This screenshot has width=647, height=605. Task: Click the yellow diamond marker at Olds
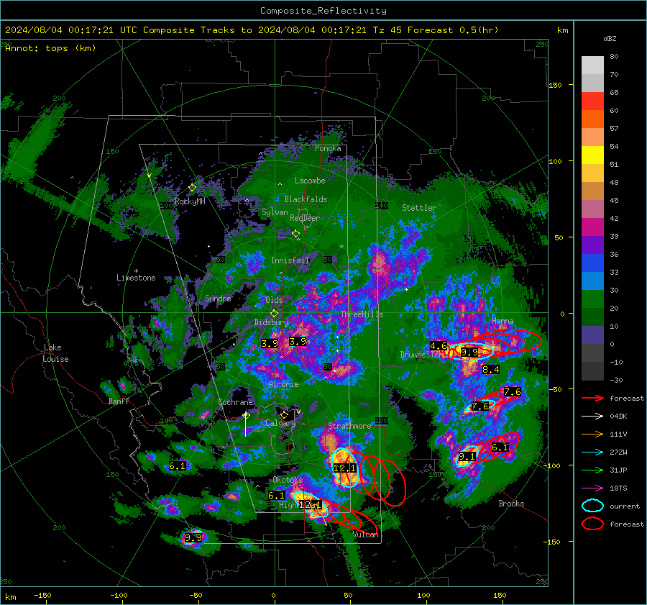[274, 314]
